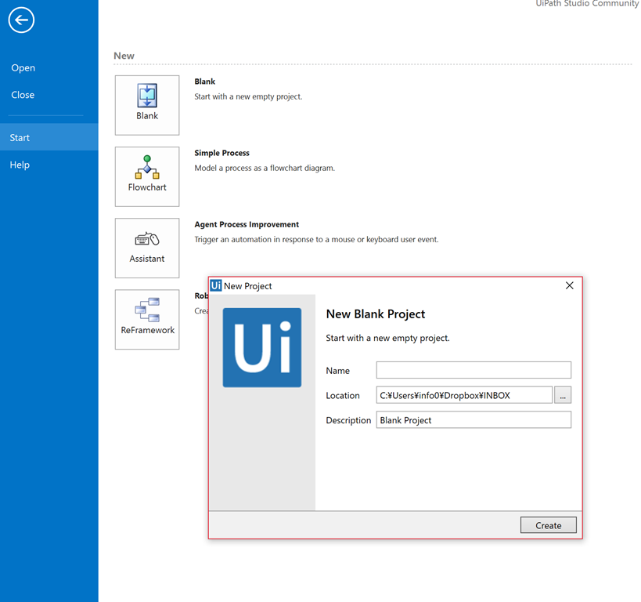Image resolution: width=641 pixels, height=602 pixels.
Task: Browse for location with the ellipsis button
Action: (563, 395)
